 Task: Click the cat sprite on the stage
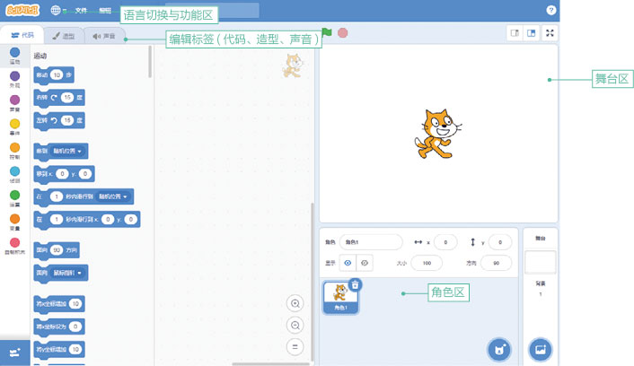click(438, 134)
